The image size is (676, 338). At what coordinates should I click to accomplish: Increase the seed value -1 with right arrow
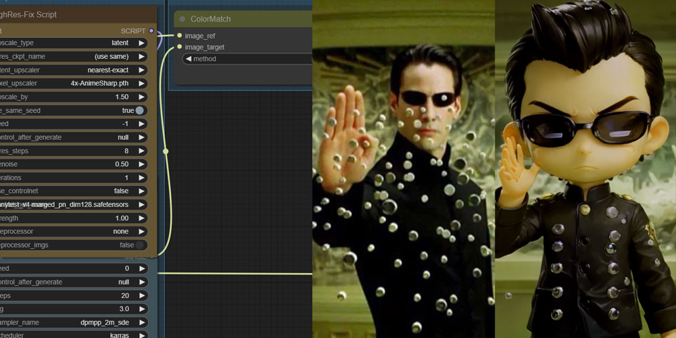[x=141, y=124]
